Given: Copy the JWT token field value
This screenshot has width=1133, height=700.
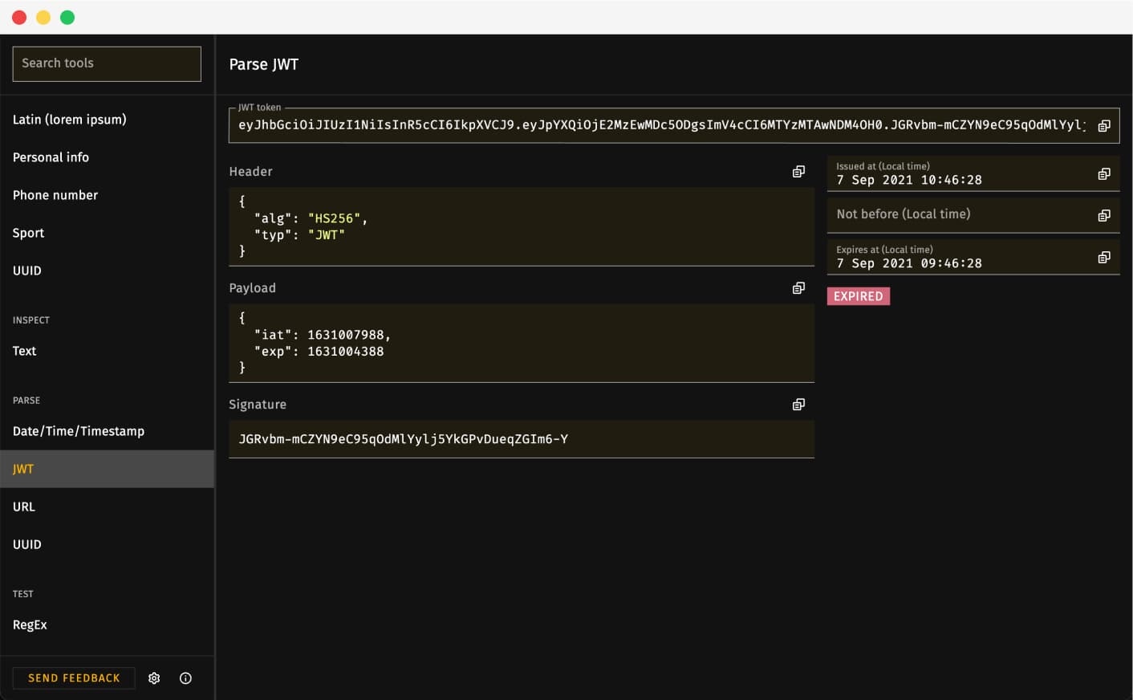Looking at the screenshot, I should [1104, 126].
